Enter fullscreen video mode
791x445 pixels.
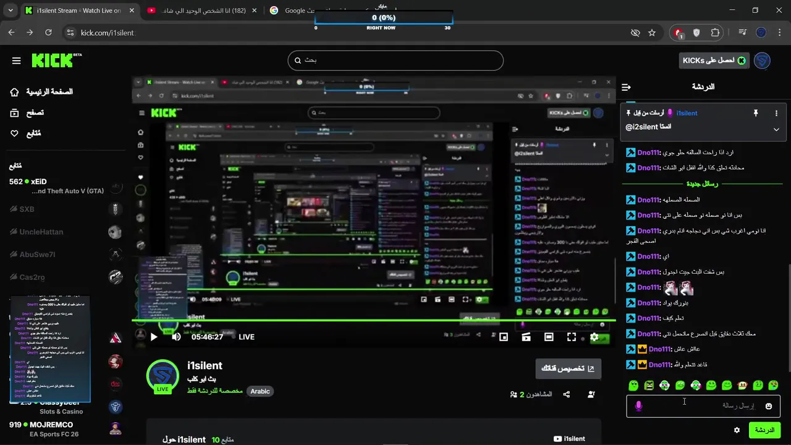(572, 337)
